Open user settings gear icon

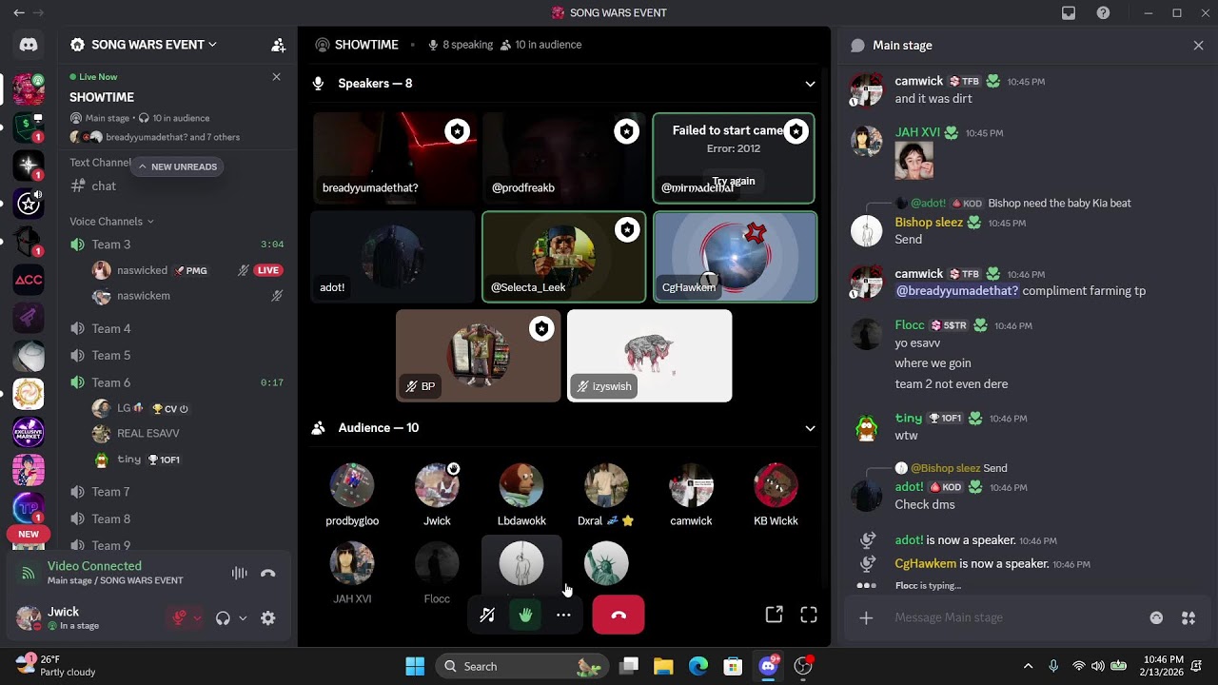(268, 618)
